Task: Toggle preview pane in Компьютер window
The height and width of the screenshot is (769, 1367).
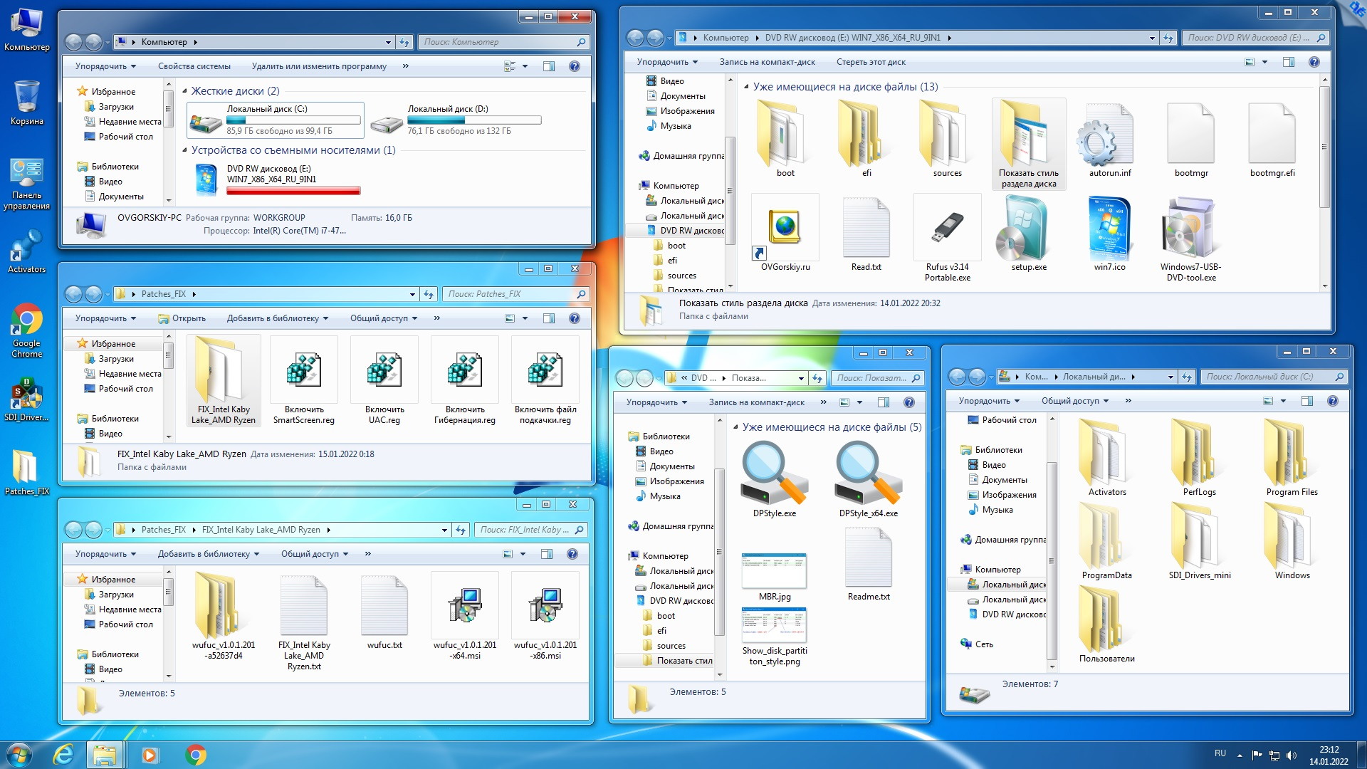Action: point(549,66)
